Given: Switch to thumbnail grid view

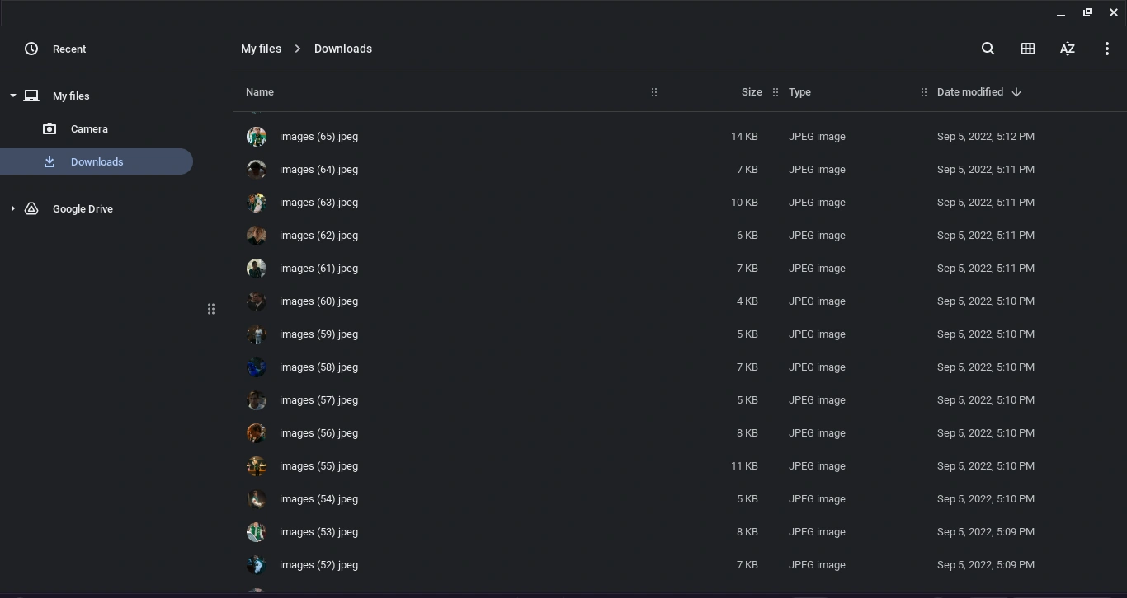Looking at the screenshot, I should [1027, 49].
